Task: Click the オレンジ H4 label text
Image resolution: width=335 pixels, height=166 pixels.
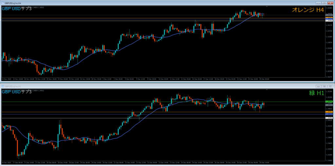Action: [308, 10]
